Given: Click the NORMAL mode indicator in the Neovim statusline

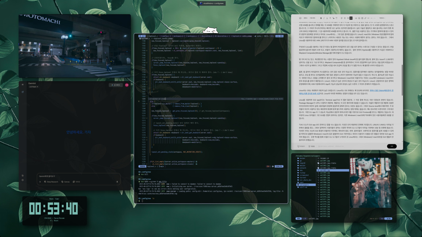Looking at the screenshot, I should [x=142, y=166].
